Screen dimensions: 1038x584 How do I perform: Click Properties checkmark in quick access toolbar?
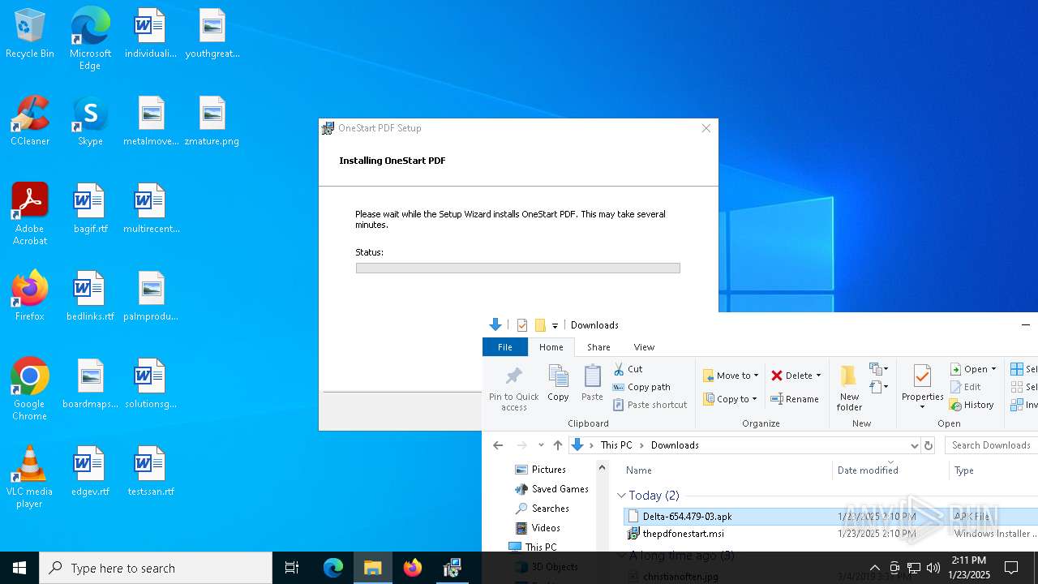coord(521,325)
